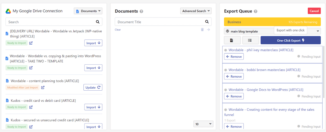This screenshot has height=132, width=326.
Task: Click the Clear link under Document Title
Action: coord(118,30)
